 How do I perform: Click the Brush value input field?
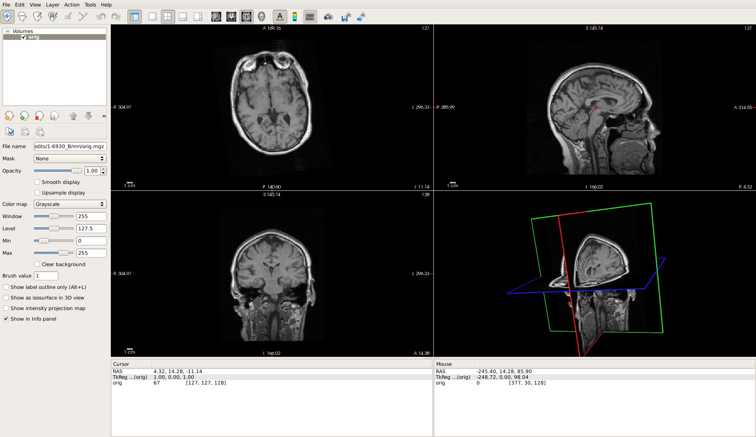46,276
